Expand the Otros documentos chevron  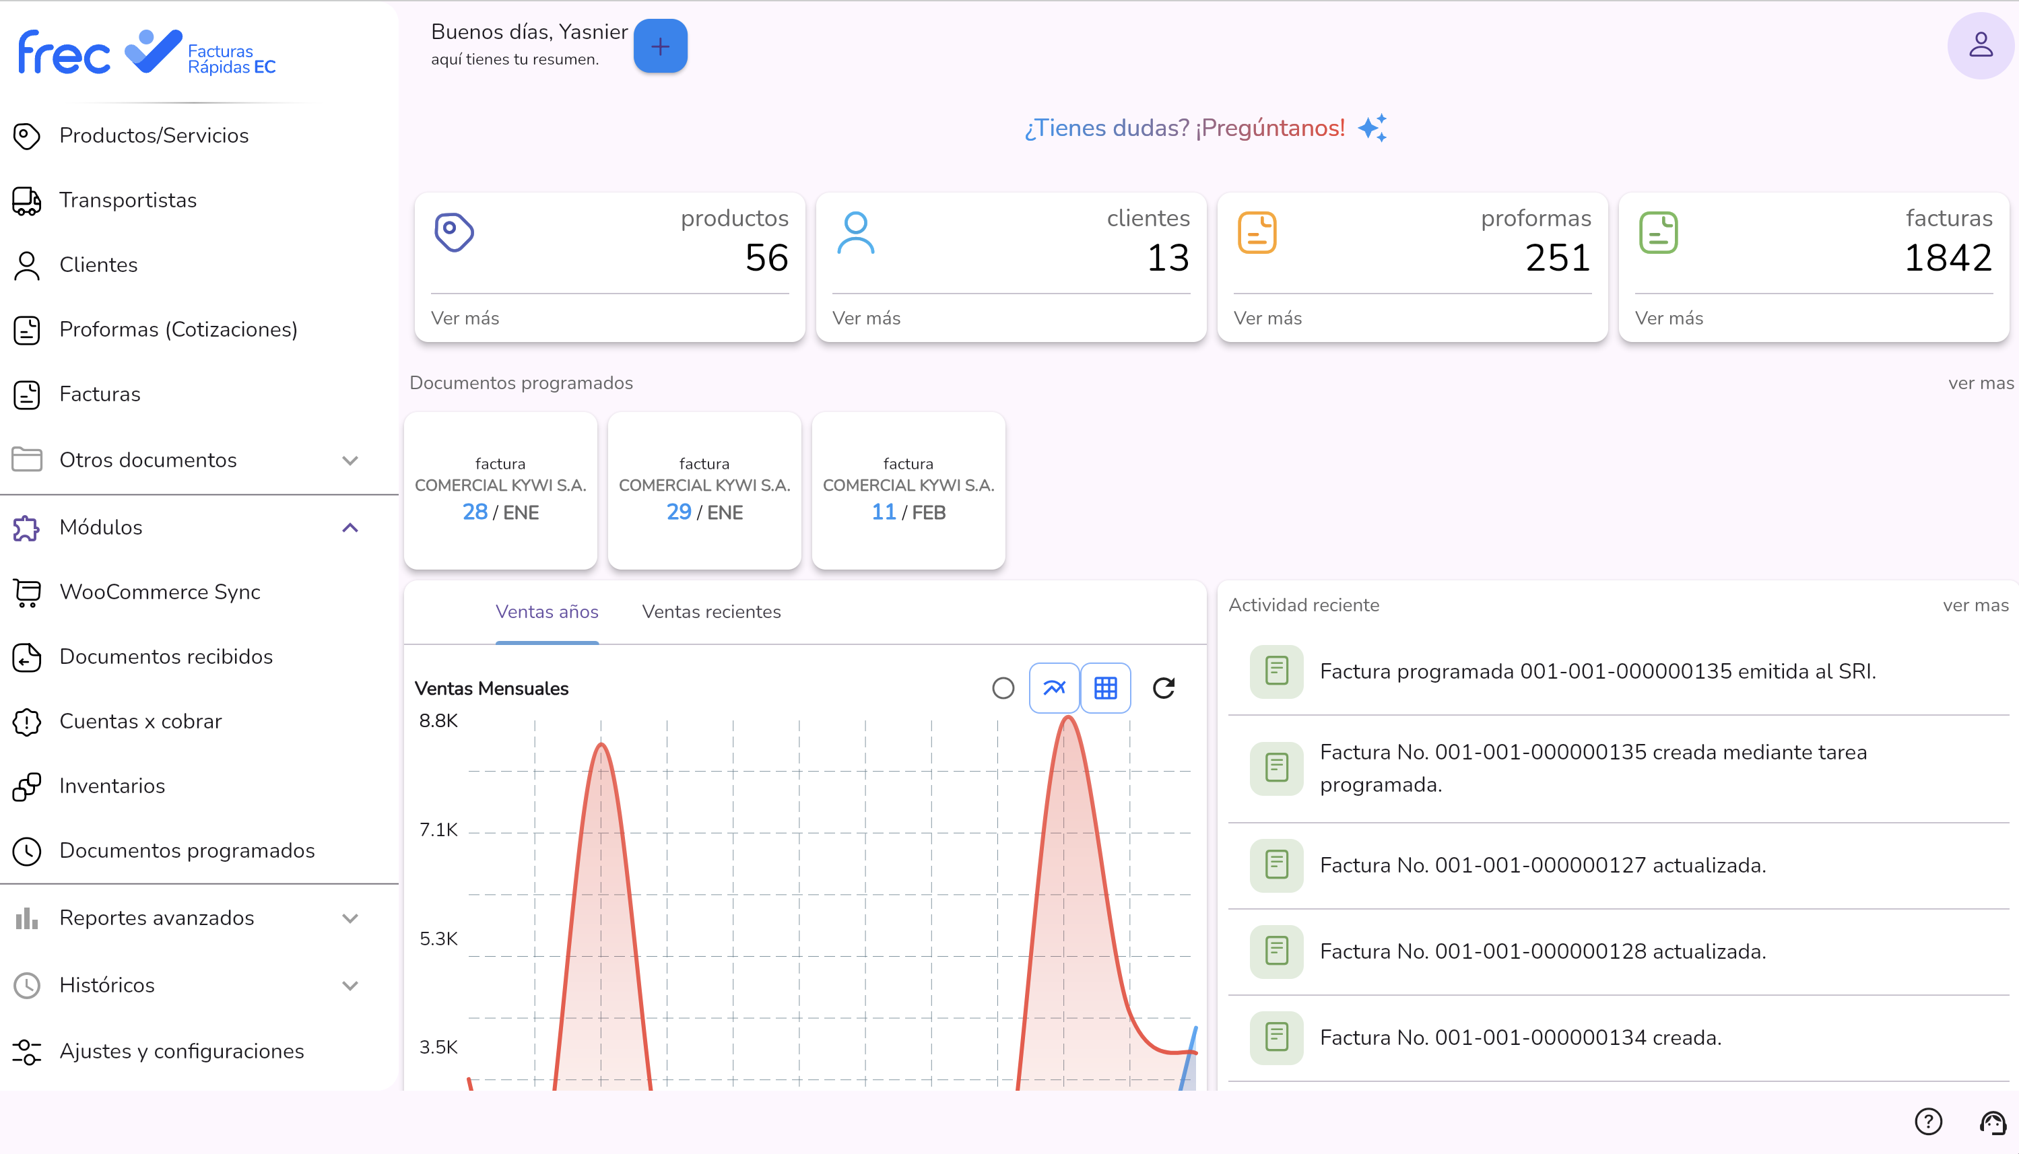350,461
